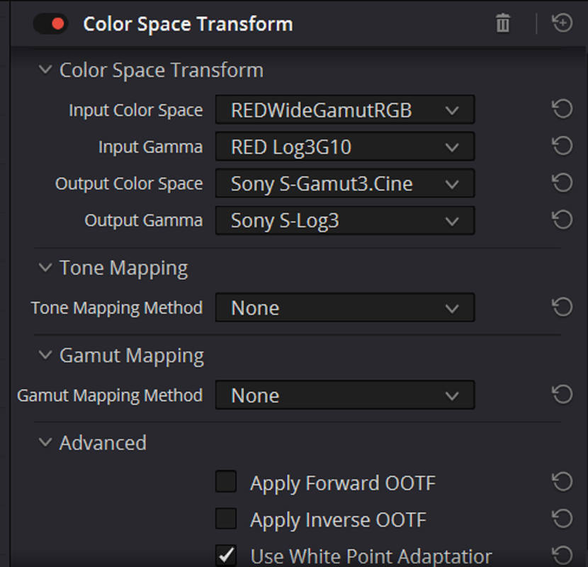
Task: Toggle the Color Space Transform effect off
Action: [x=50, y=24]
